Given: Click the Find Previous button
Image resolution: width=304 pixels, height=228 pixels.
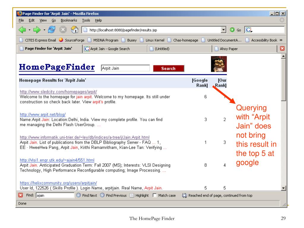Looking at the screenshot, I should [x=113, y=195].
